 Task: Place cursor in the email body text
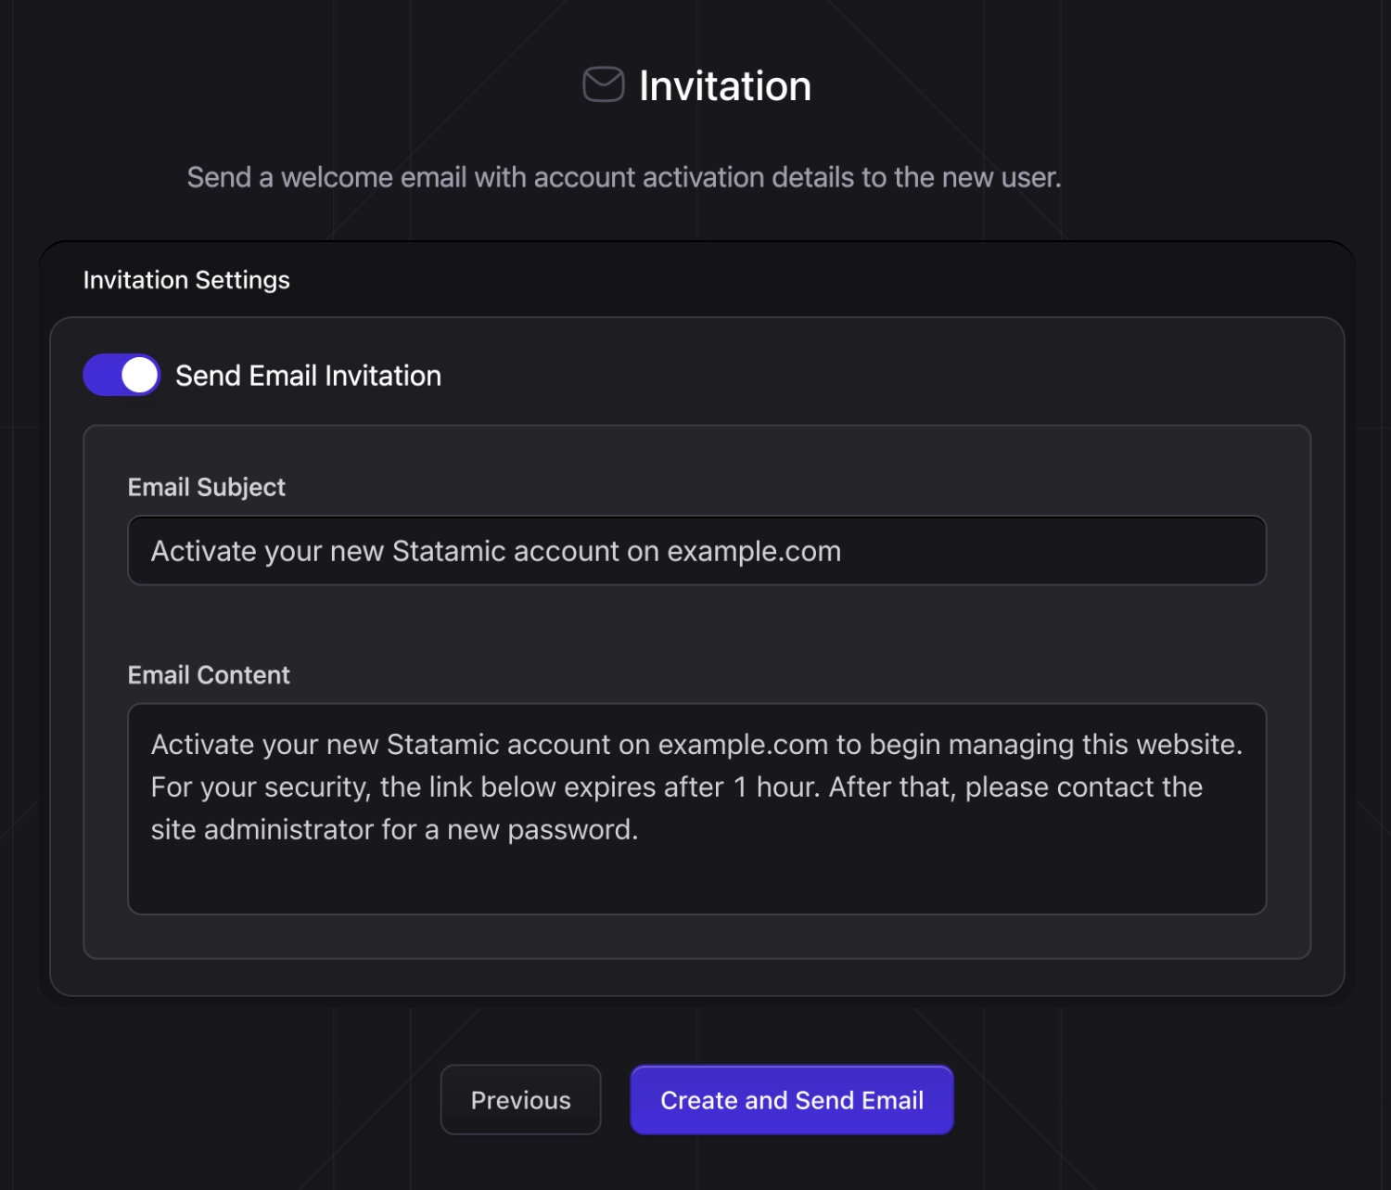695,787
